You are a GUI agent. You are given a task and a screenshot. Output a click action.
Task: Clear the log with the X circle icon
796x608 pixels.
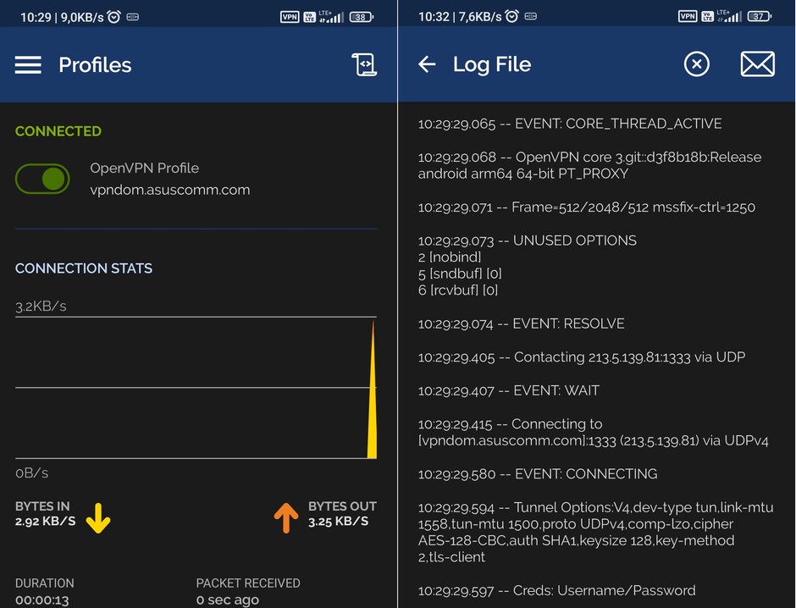(x=696, y=64)
